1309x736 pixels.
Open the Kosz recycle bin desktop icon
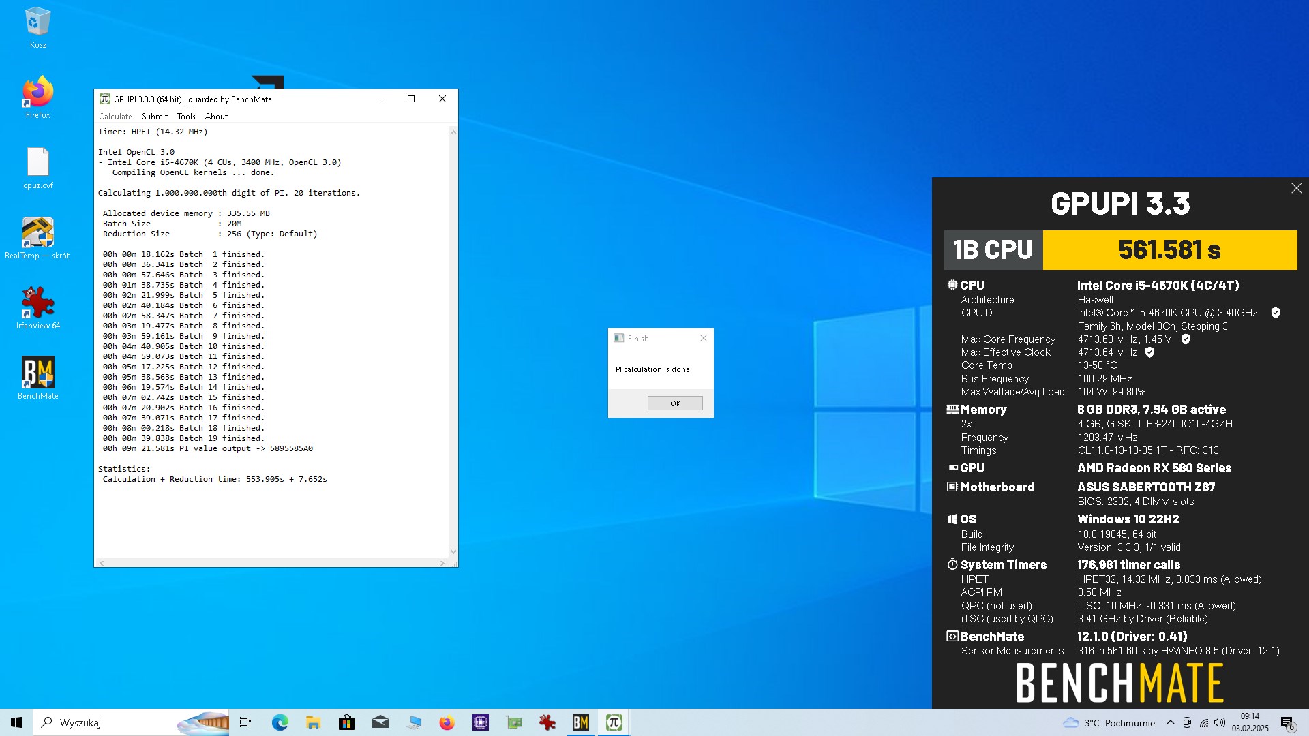point(37,28)
